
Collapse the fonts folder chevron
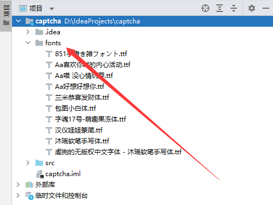28,43
